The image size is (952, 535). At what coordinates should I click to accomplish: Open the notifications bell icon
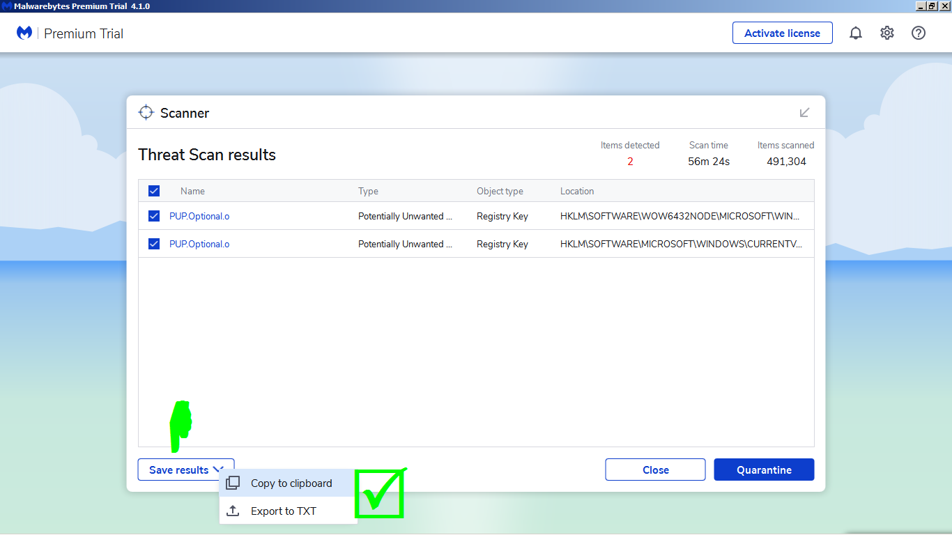point(856,33)
